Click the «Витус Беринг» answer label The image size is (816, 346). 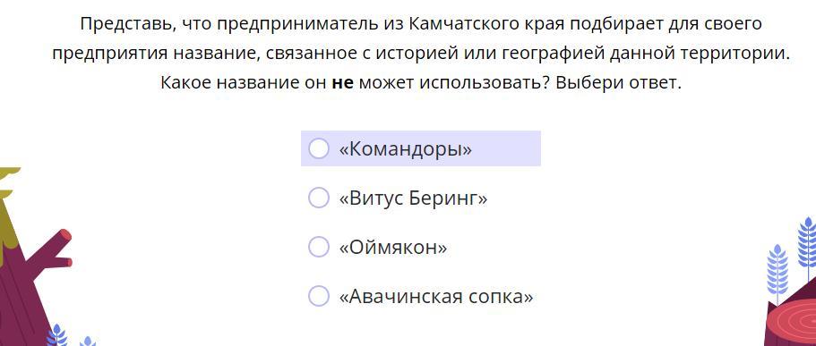(x=413, y=198)
